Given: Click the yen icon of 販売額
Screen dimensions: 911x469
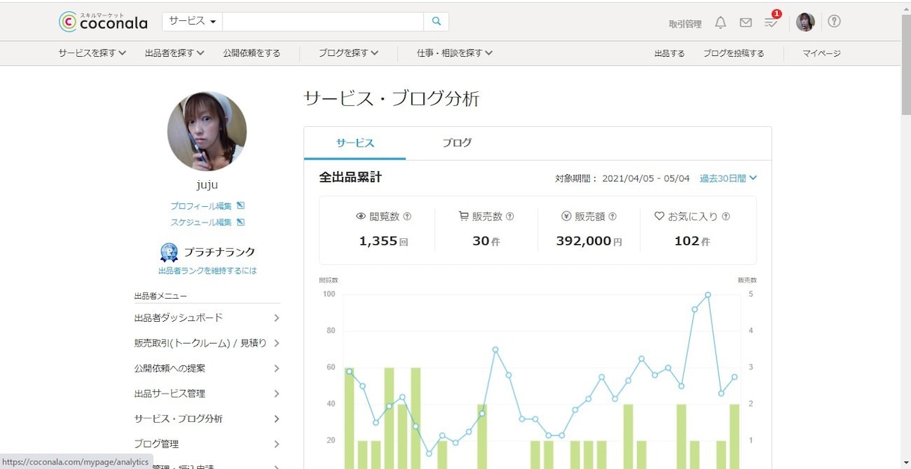Looking at the screenshot, I should pos(566,217).
